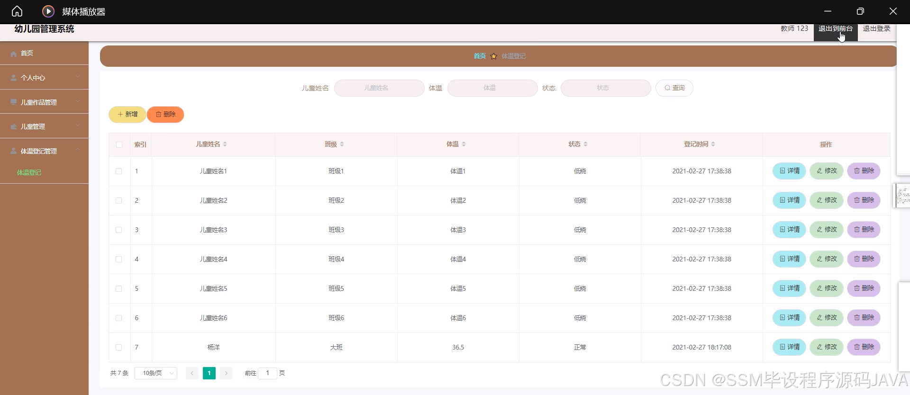Screen dimensions: 910x395
Task: Restore the media player window
Action: pos(860,11)
